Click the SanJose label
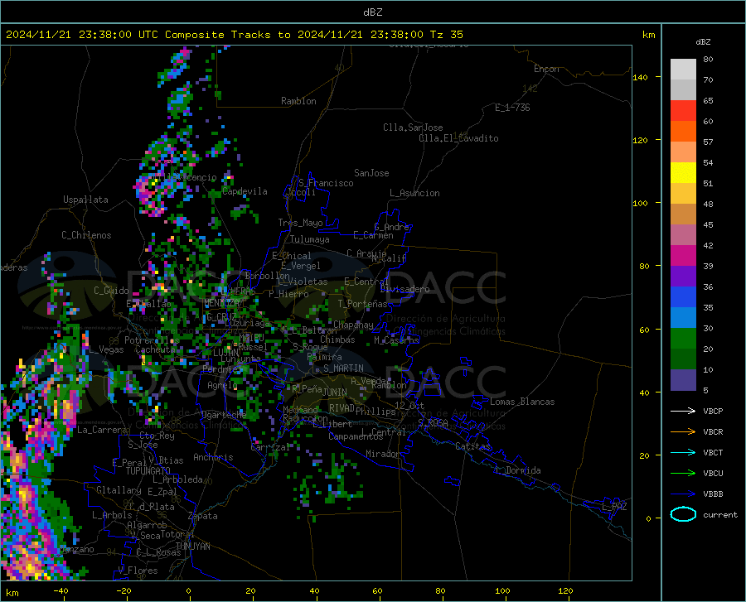 tap(371, 173)
